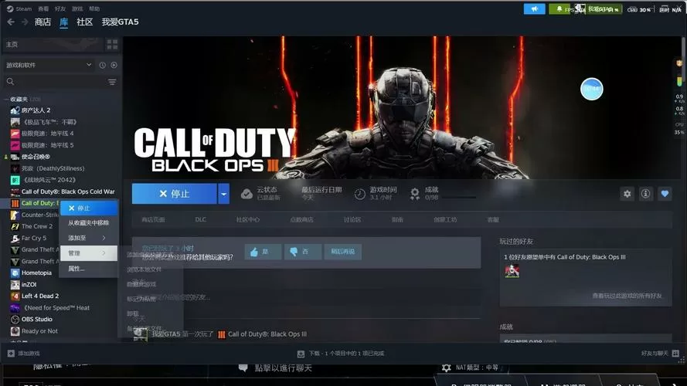The image size is (687, 386).
Task: Toggle favorite heart icon
Action: coord(665,194)
